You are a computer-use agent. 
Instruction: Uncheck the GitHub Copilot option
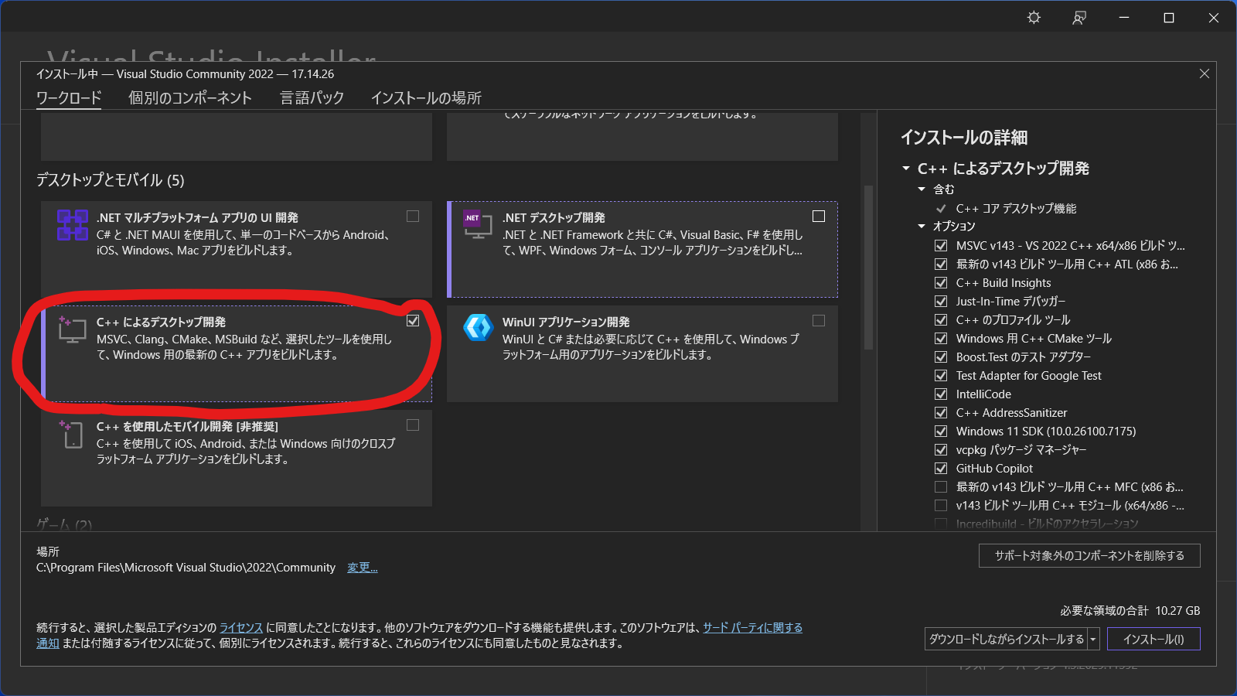tap(941, 469)
